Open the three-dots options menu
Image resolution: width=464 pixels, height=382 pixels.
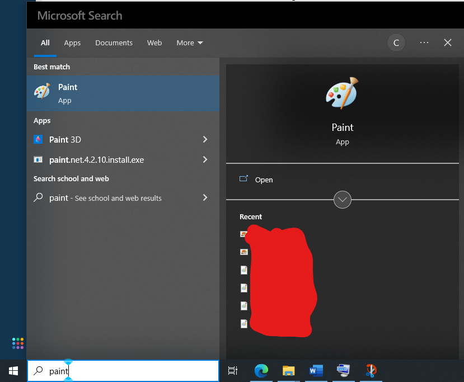pos(424,43)
